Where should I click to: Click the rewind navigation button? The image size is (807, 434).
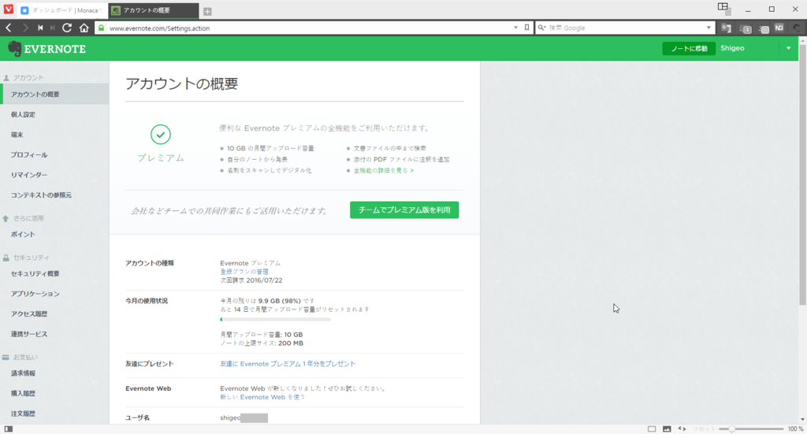40,28
